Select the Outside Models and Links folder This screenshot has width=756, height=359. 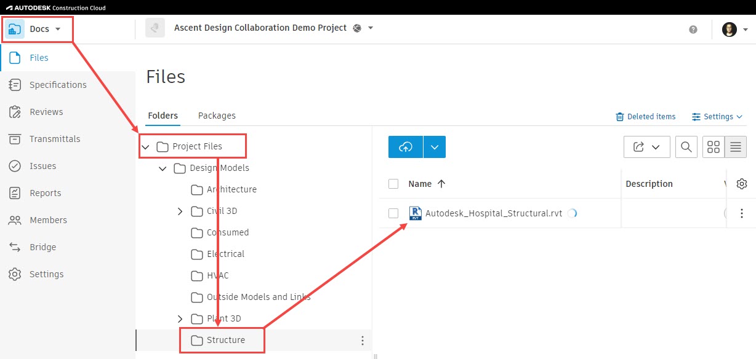(x=259, y=297)
